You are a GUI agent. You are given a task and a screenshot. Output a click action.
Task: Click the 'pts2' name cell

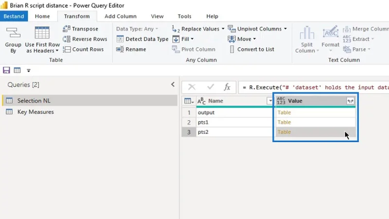(x=234, y=132)
